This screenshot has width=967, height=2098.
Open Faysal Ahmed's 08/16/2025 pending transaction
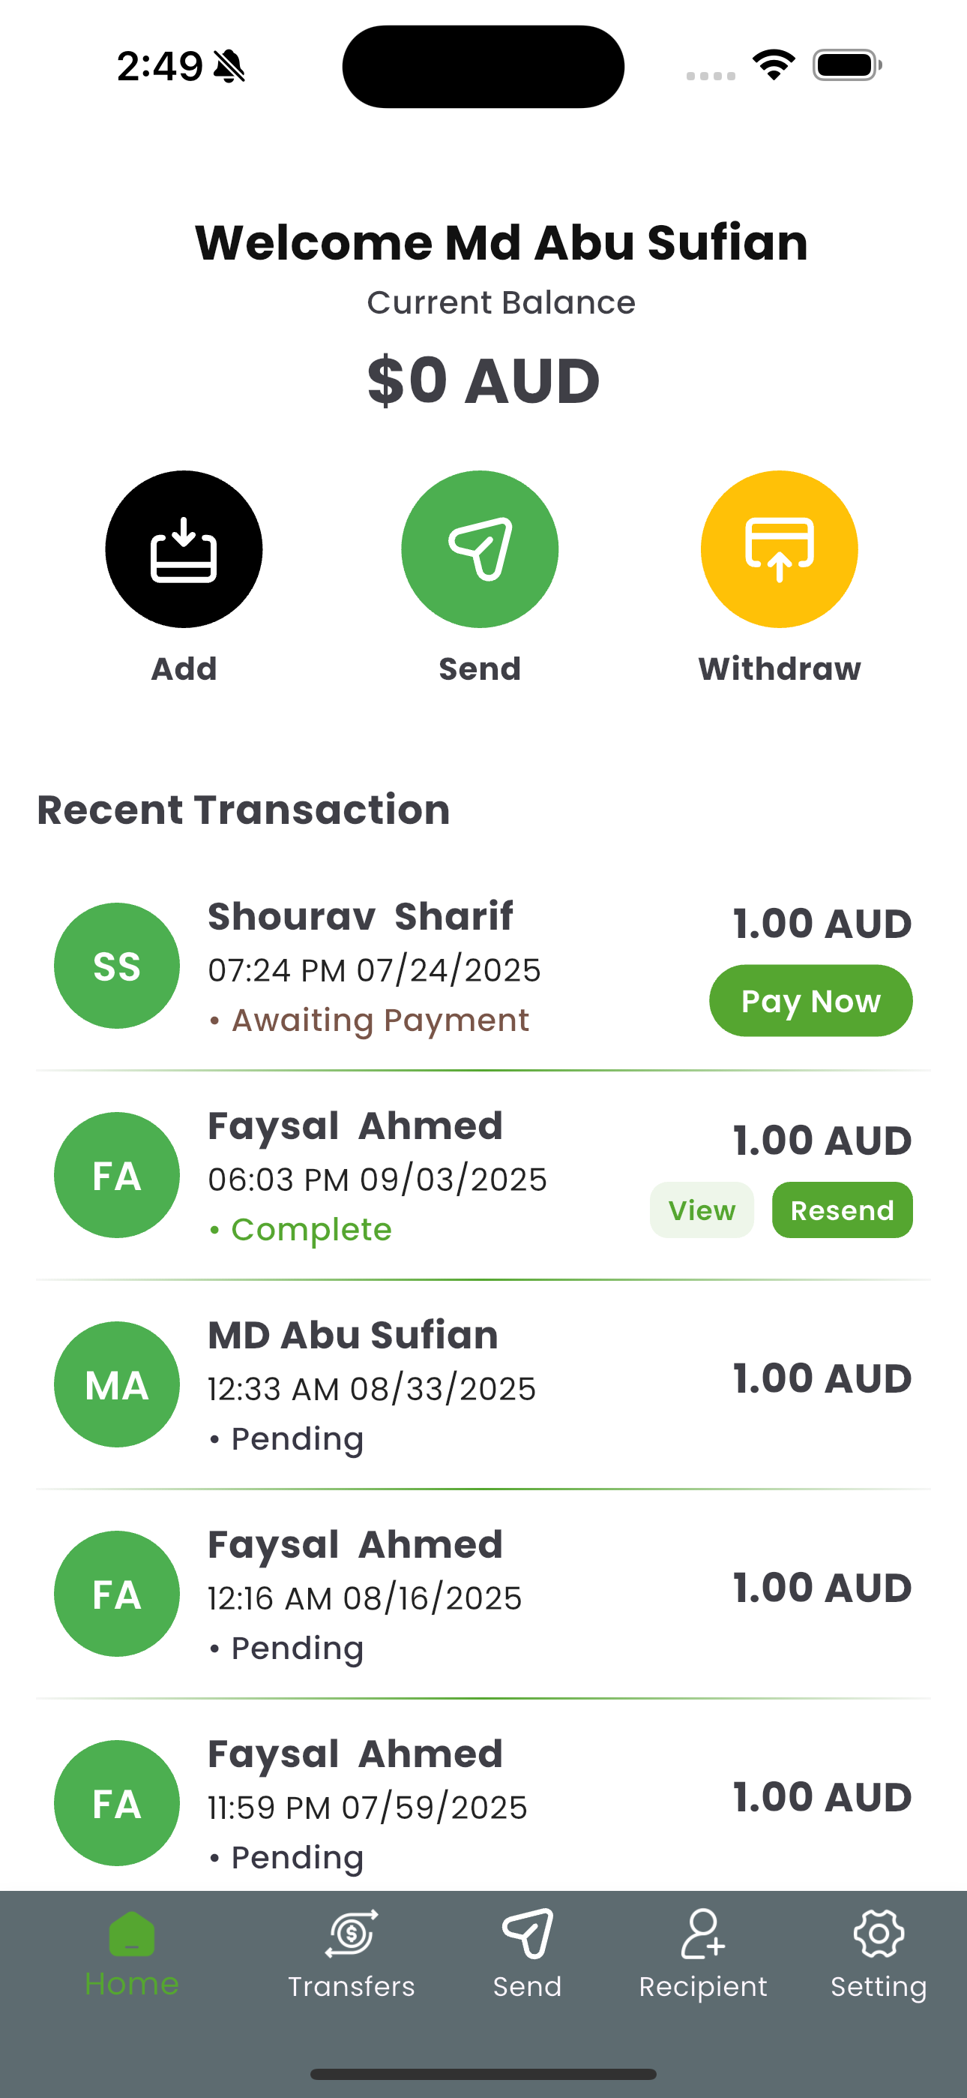click(x=483, y=1595)
